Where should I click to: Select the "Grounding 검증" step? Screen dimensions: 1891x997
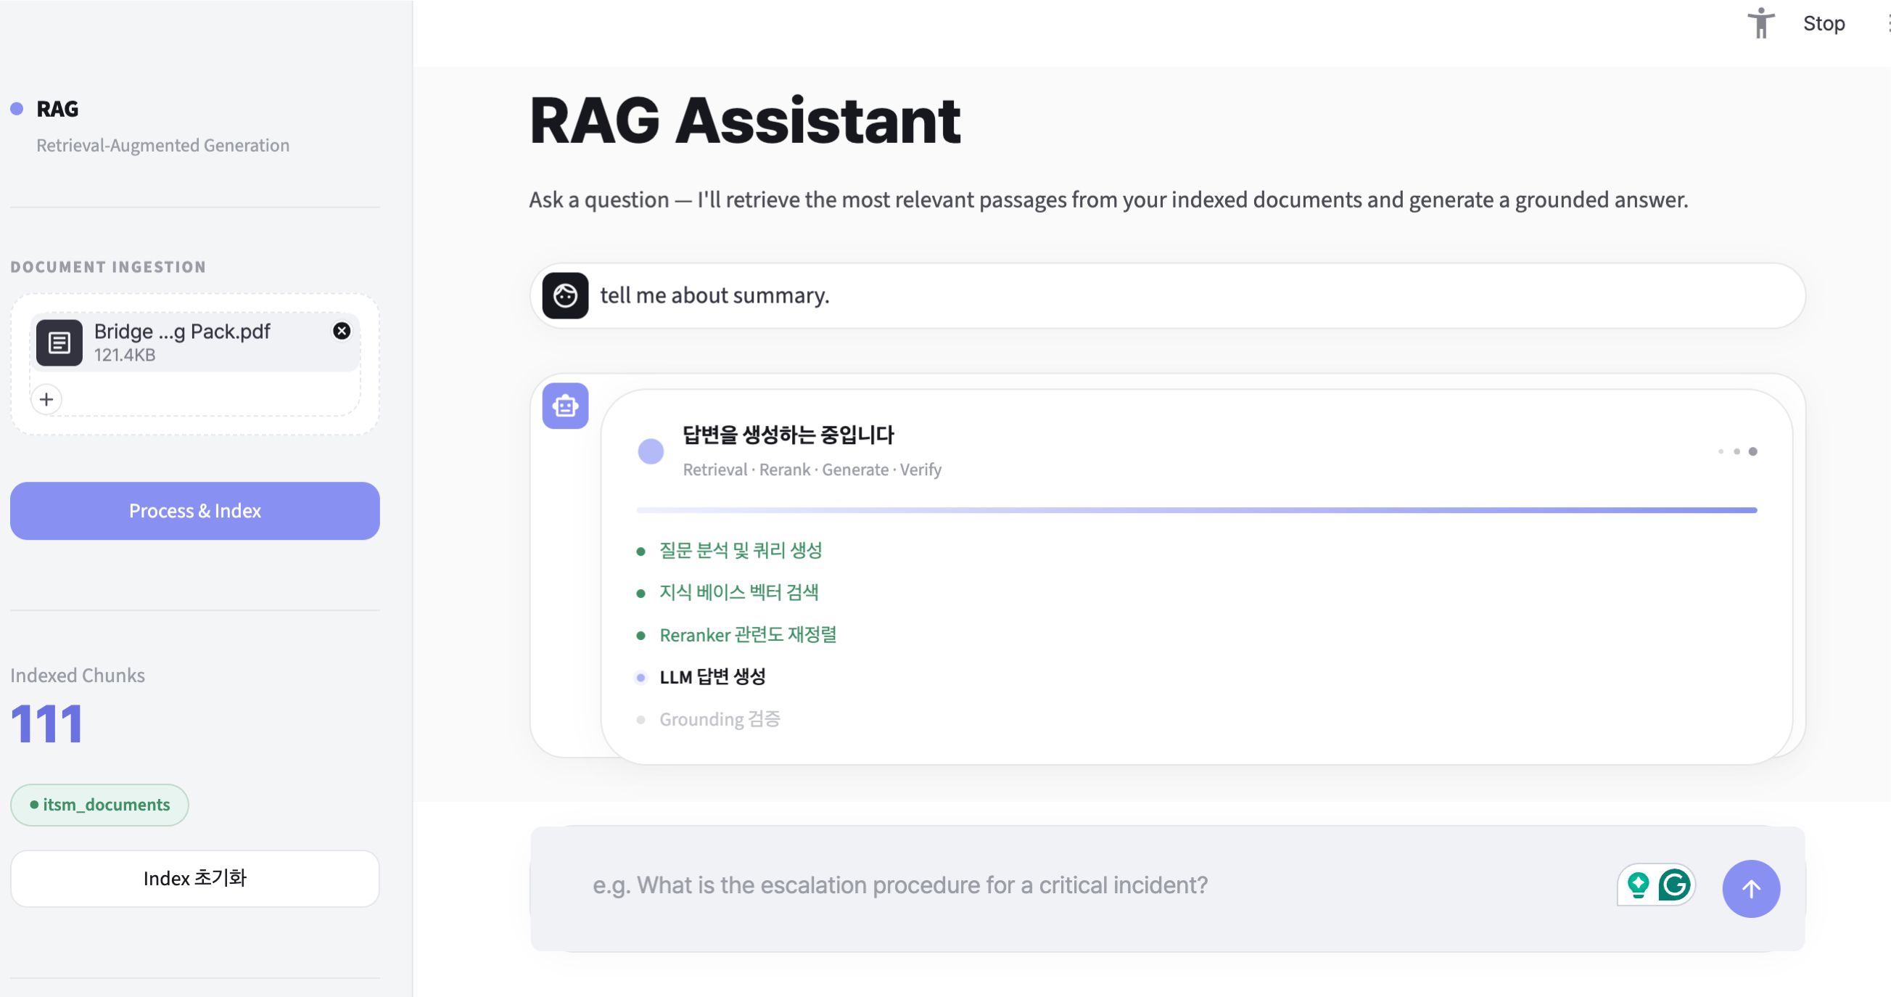[x=720, y=720]
